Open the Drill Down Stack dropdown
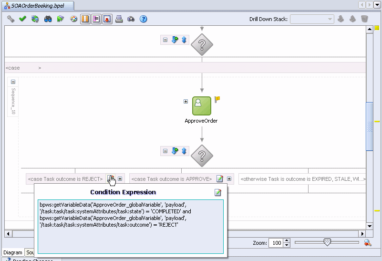The height and width of the screenshot is (261, 382). 312,19
